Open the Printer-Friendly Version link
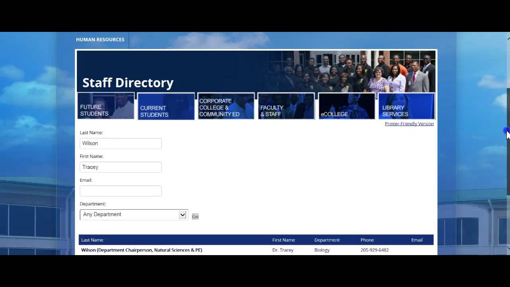The width and height of the screenshot is (510, 287). pos(409,124)
